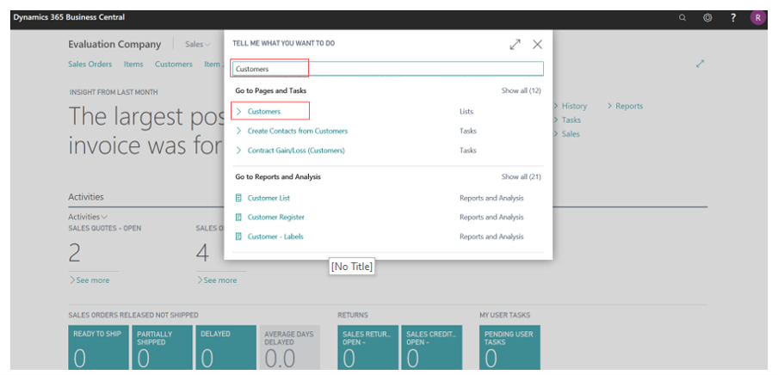Open the Sales dropdown menu
Screen dimensions: 778x375
(197, 44)
